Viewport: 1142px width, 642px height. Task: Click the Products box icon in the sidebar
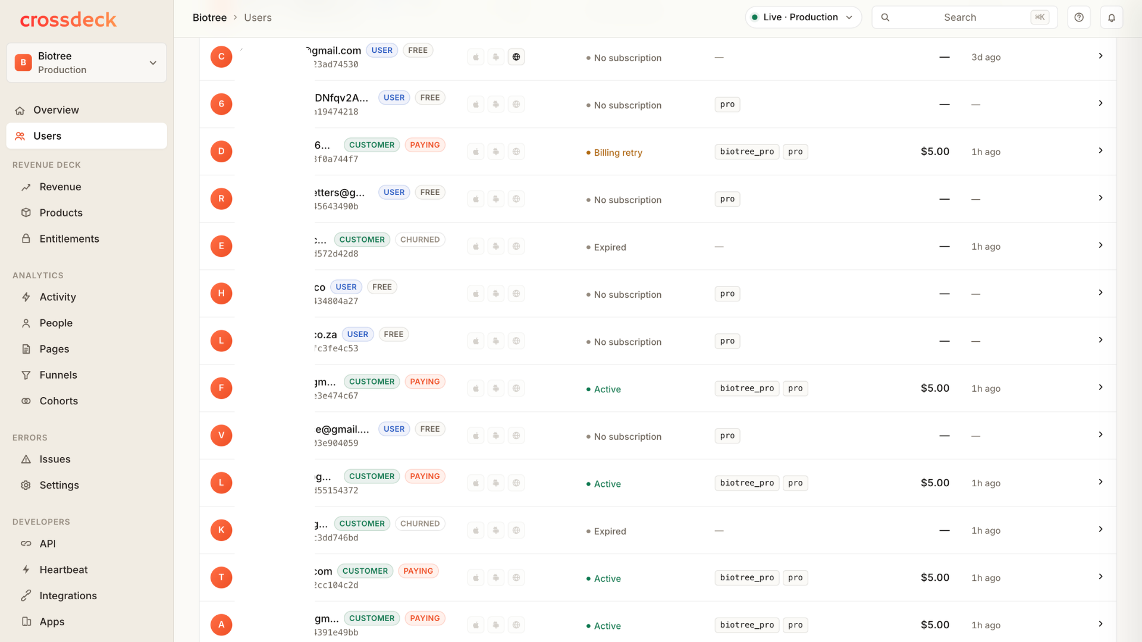[x=26, y=213]
